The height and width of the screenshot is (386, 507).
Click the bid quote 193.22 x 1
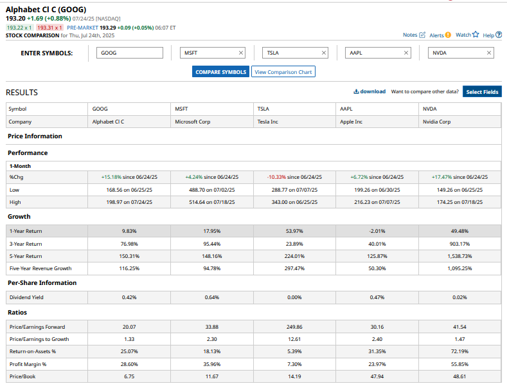coord(19,28)
